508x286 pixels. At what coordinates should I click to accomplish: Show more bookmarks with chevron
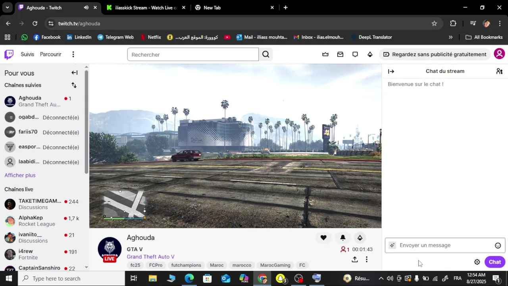450,37
